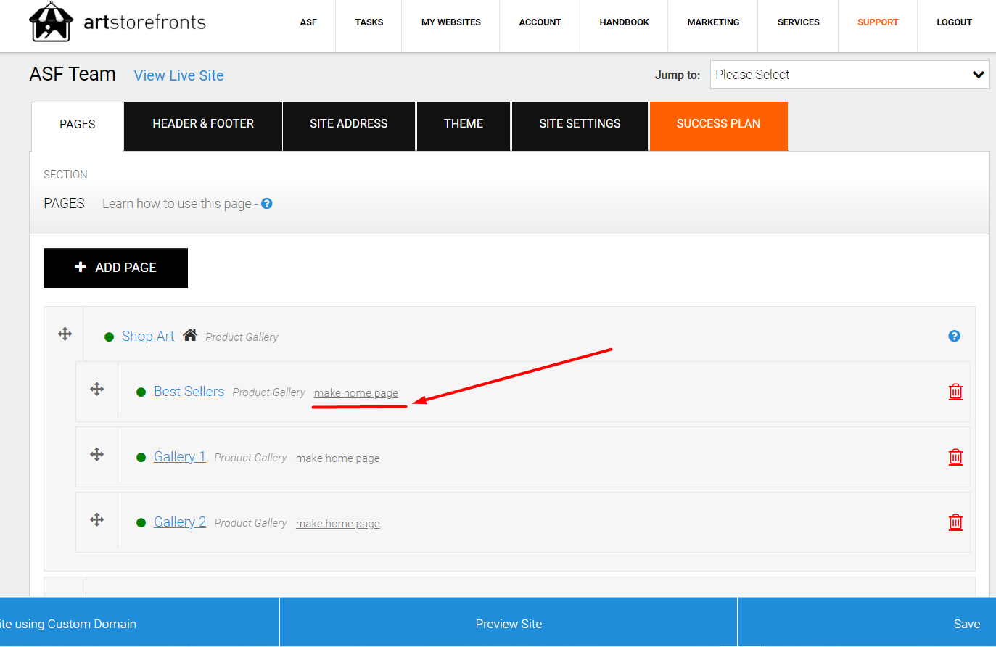Grab the move handle of the Gallery 2 row
This screenshot has height=647, width=996.
[97, 520]
